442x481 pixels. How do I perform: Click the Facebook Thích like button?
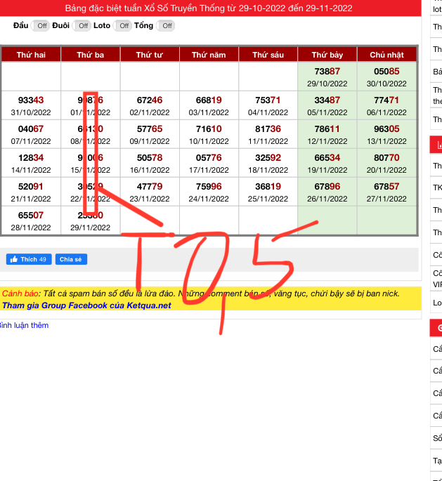point(29,259)
